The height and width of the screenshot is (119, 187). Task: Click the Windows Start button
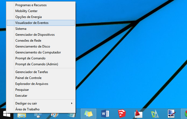6,114
